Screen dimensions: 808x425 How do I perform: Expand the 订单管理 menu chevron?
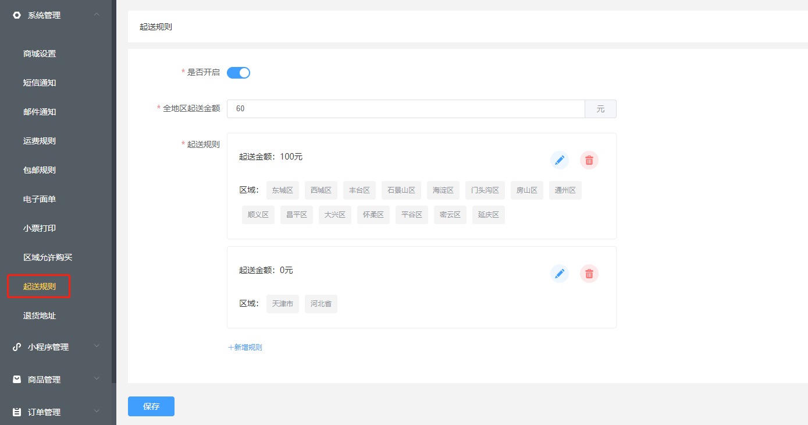(x=97, y=412)
